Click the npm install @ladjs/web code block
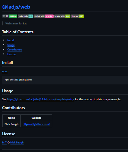 65,80
